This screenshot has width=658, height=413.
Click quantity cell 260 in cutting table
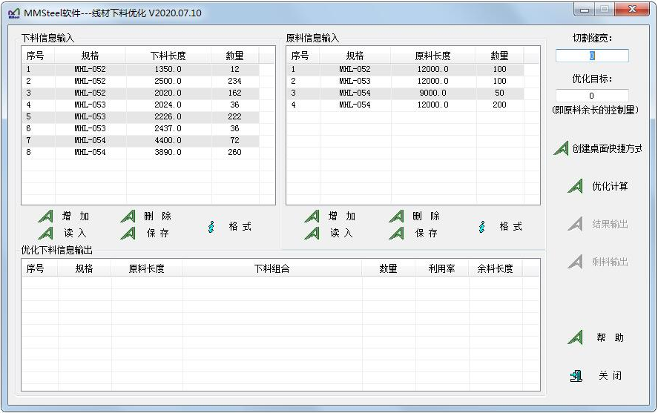pos(234,152)
